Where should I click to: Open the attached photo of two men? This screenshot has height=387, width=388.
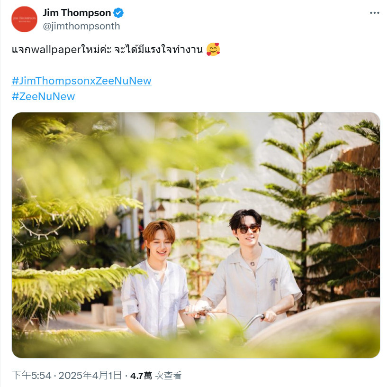[x=196, y=235]
